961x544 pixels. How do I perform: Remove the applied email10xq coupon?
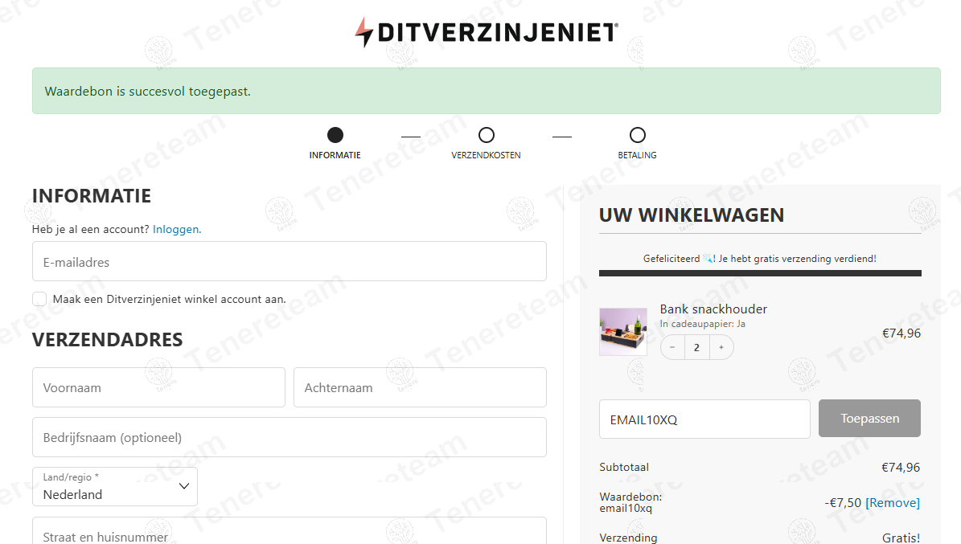pyautogui.click(x=893, y=503)
